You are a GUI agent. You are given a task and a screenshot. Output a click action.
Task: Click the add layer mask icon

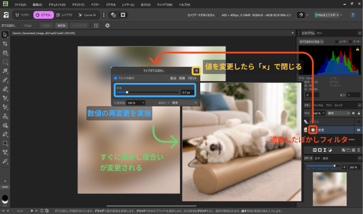(x=319, y=150)
